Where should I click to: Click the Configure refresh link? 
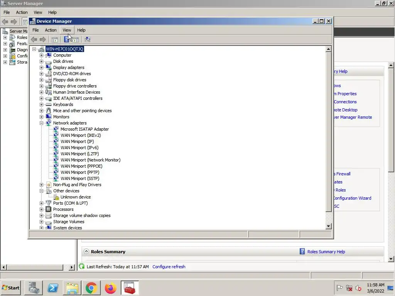(x=169, y=267)
